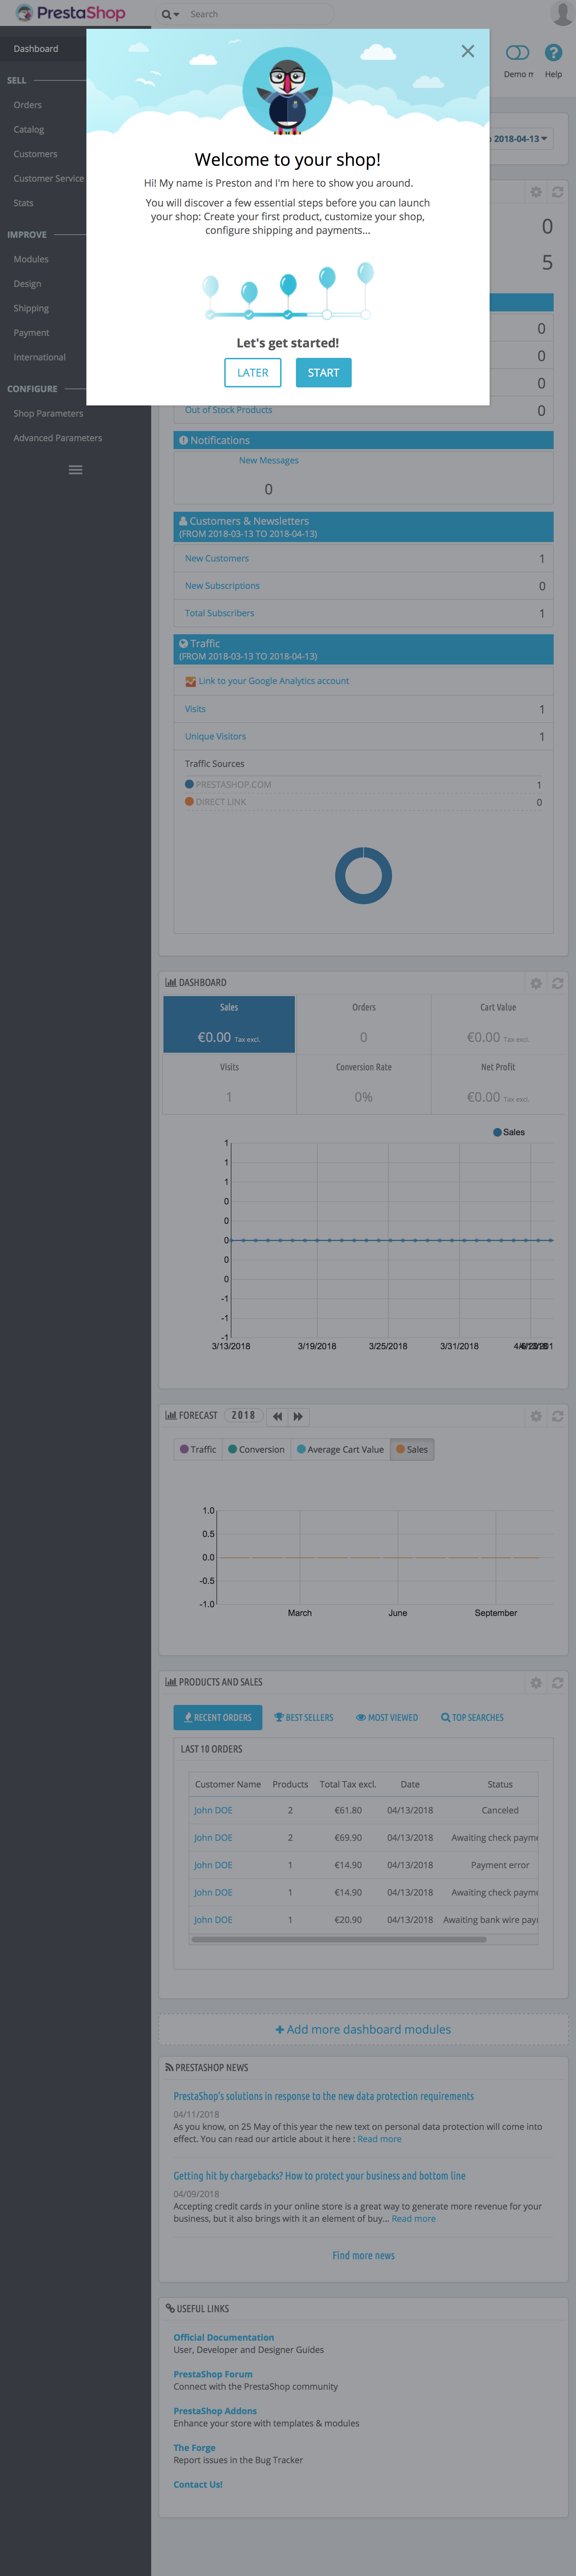Viewport: 576px width, 2576px height.
Task: Toggle Sales series in Forecast
Action: point(412,1449)
